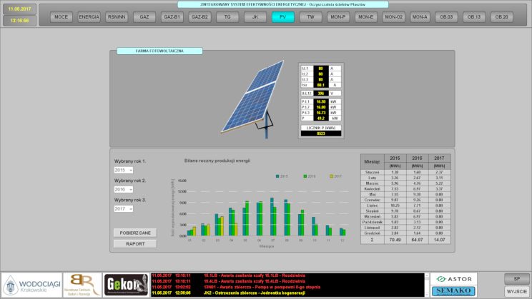Switch to the MOCE tab
This screenshot has width=532, height=299.
pos(61,16)
